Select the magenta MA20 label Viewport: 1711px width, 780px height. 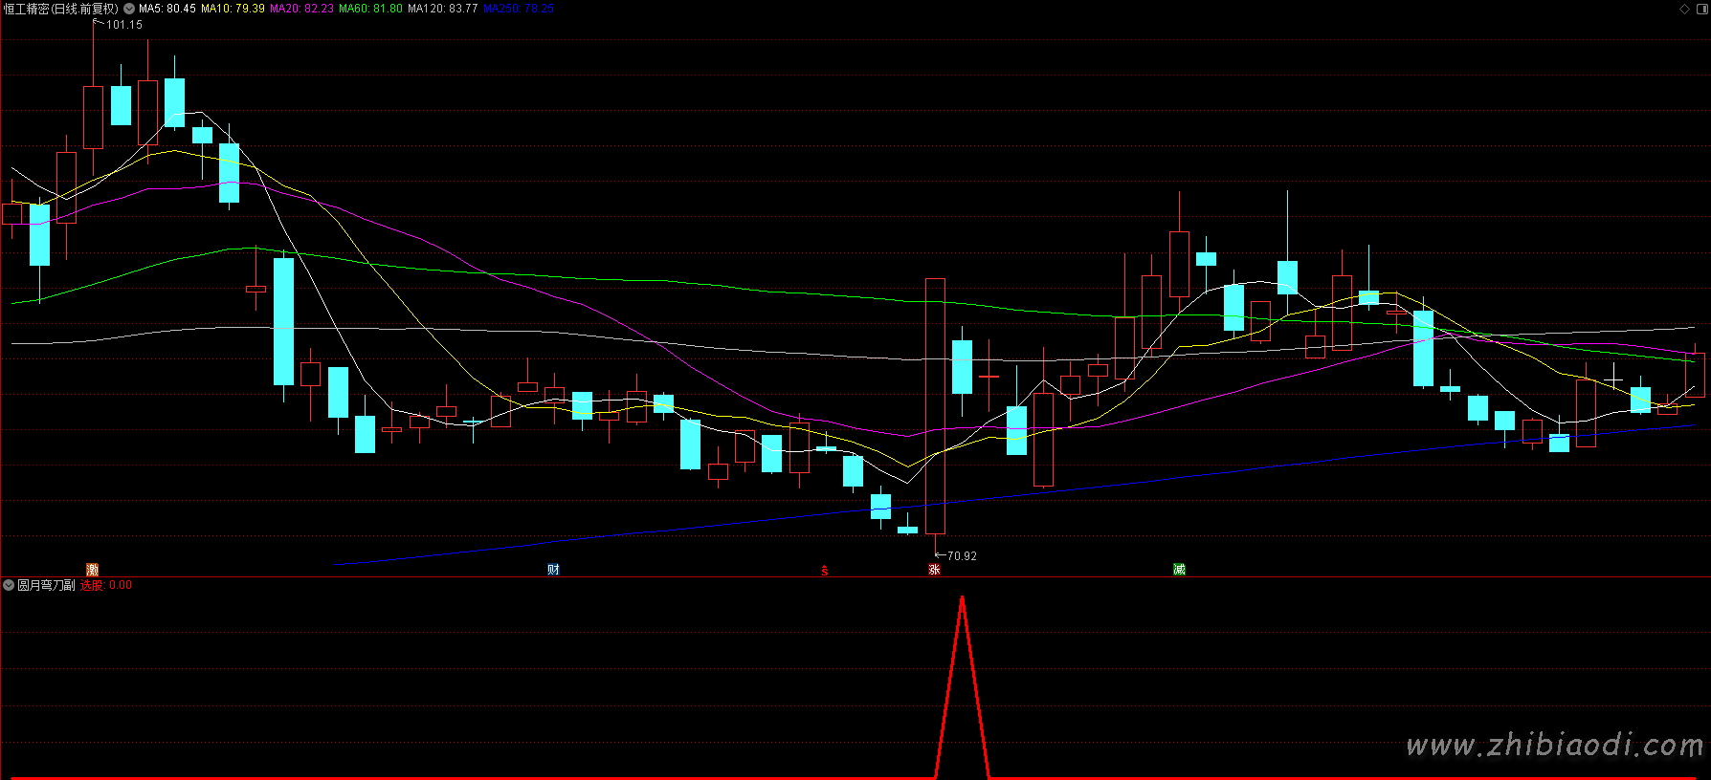tap(301, 9)
